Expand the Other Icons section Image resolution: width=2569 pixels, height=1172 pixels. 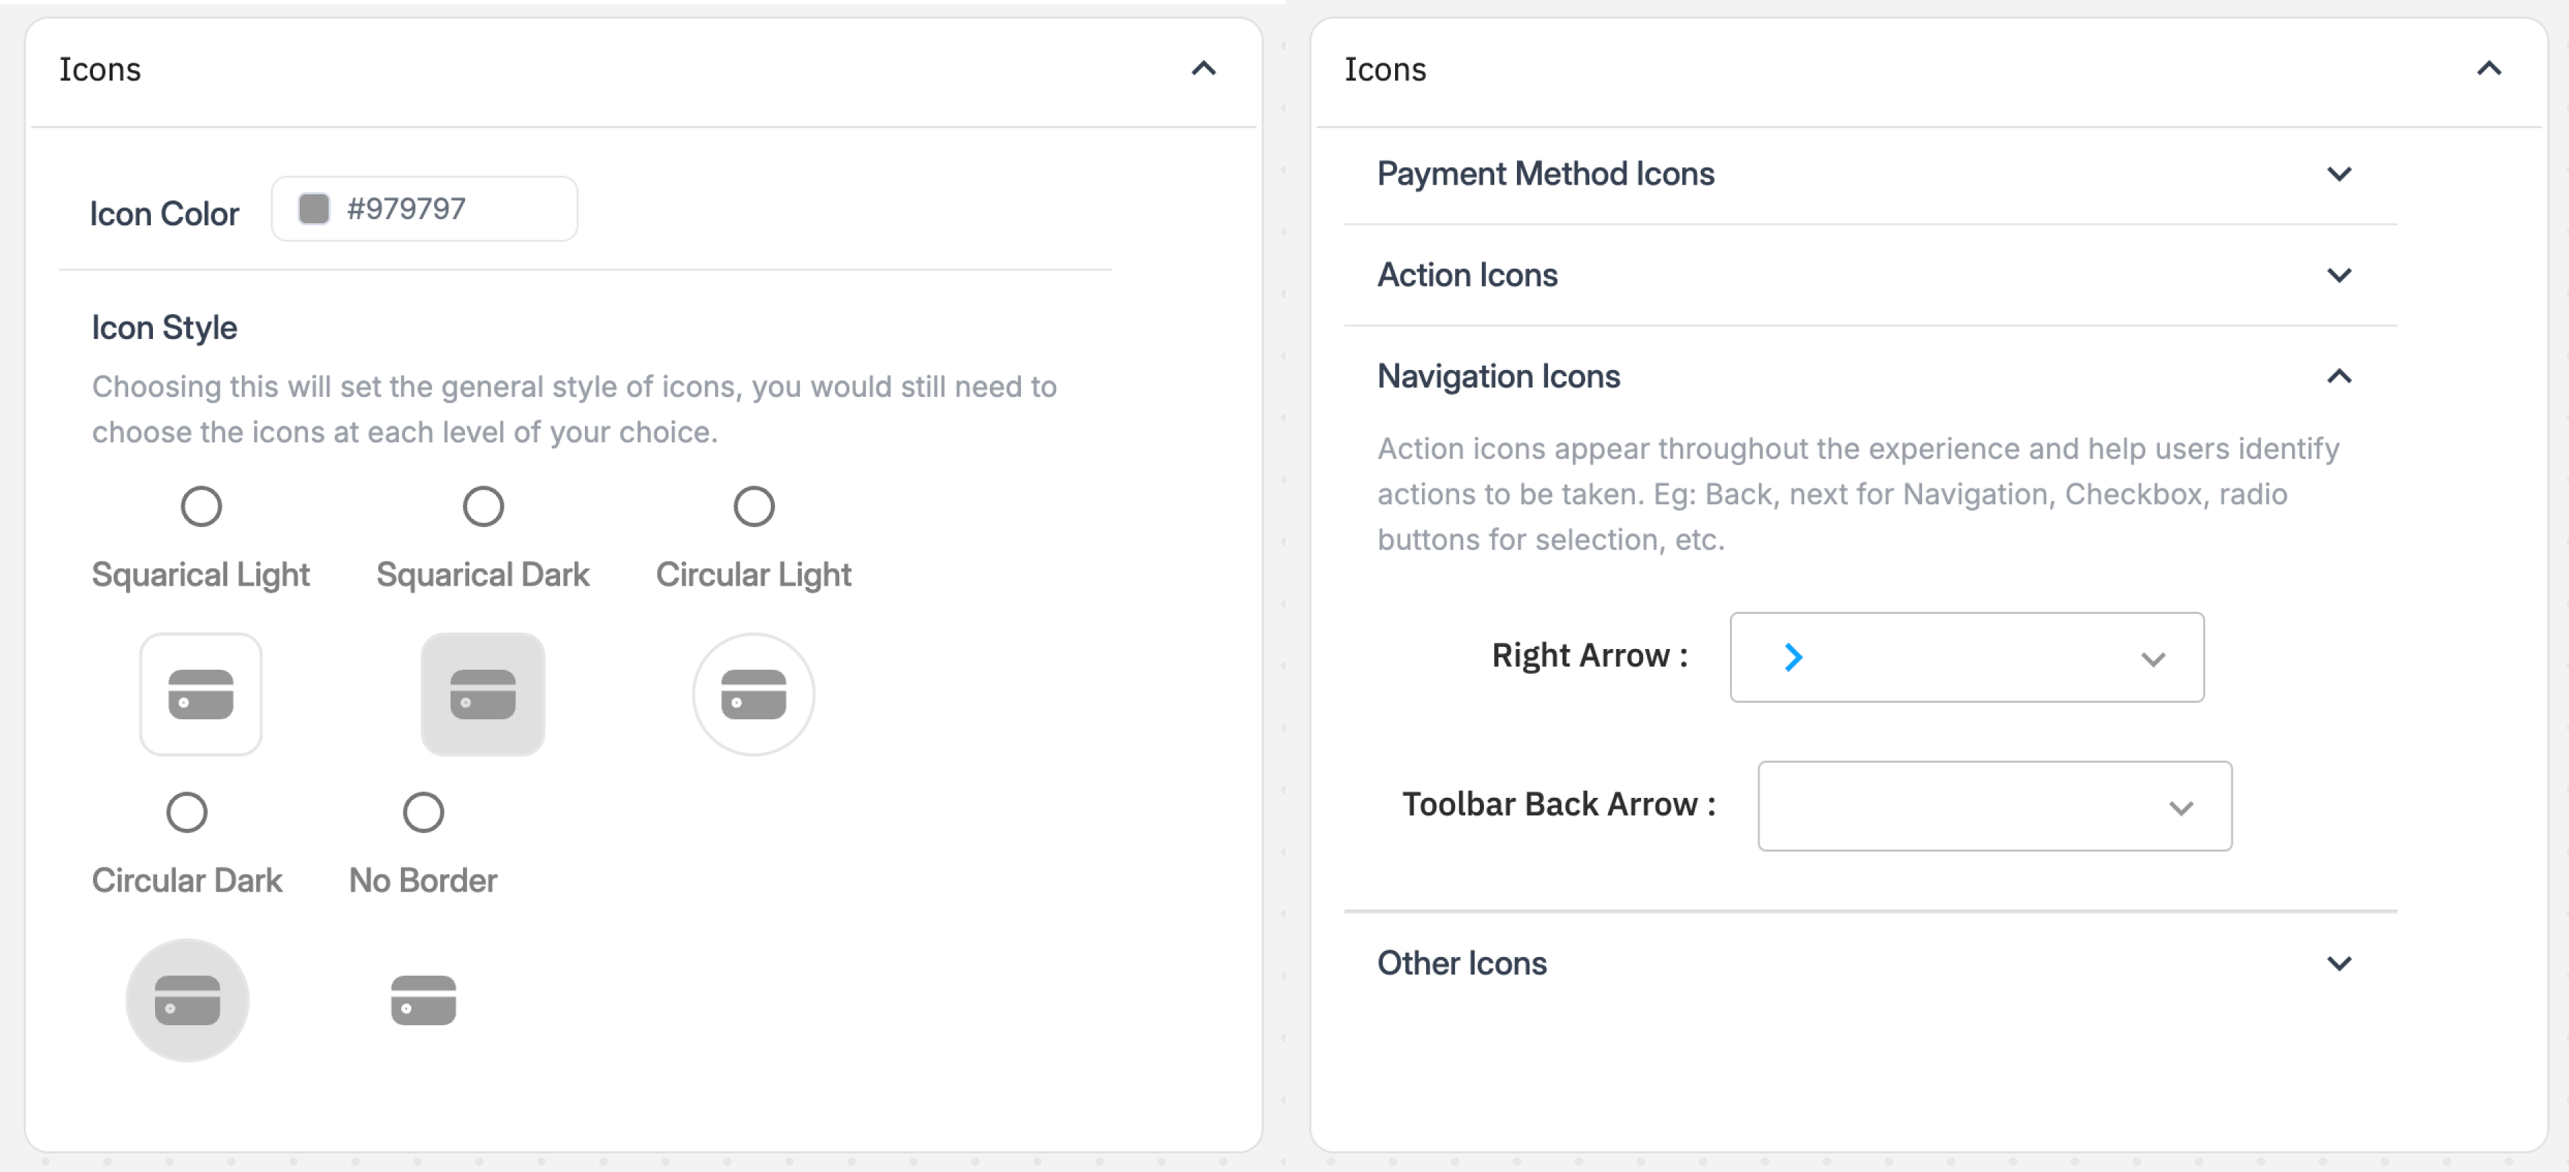pos(2339,963)
